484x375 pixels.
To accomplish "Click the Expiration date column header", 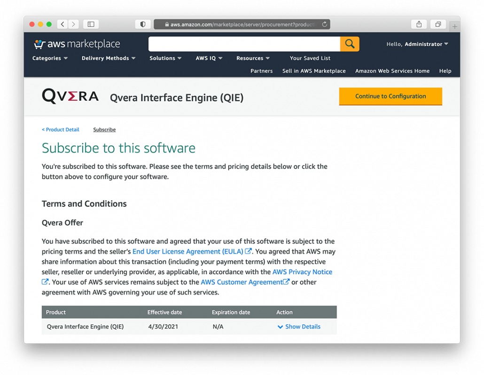I will [x=231, y=312].
